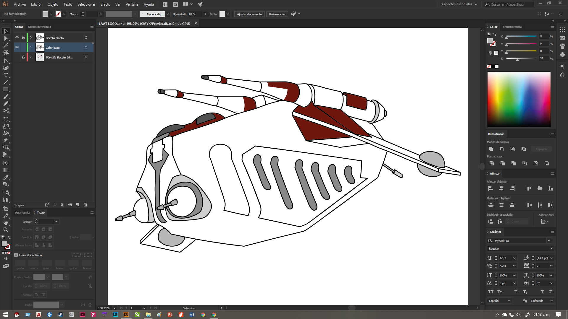Open the zoom level 198.99% dropdown
This screenshot has height=319, width=568.
(114, 308)
